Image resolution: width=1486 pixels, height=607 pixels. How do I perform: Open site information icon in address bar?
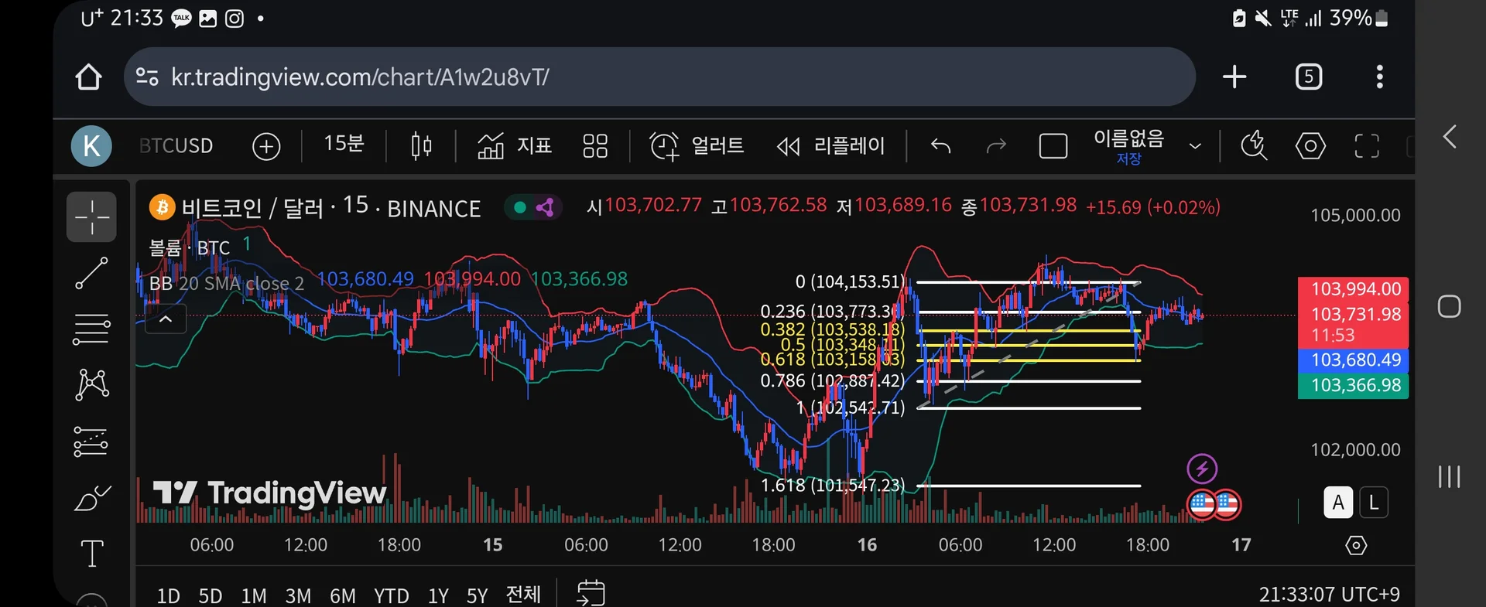click(147, 77)
